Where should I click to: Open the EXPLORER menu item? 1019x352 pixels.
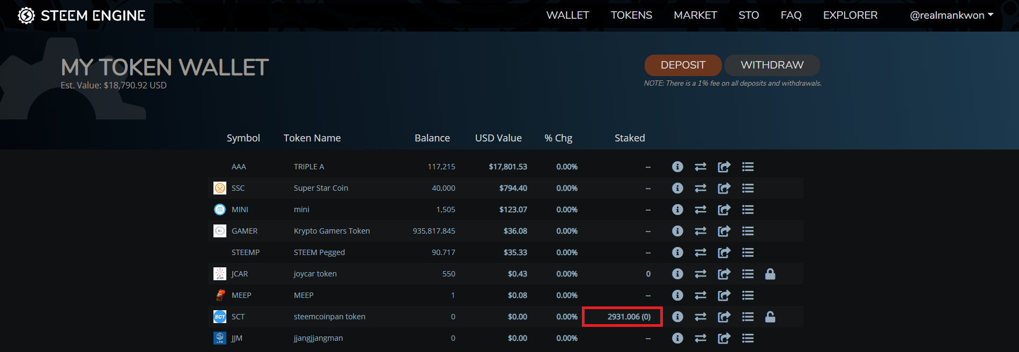[850, 16]
